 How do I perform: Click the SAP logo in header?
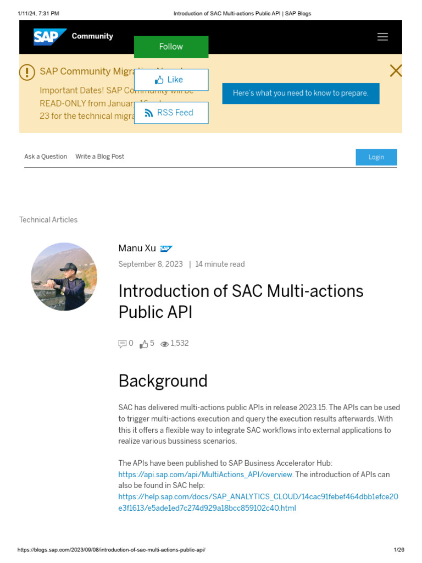(49, 36)
